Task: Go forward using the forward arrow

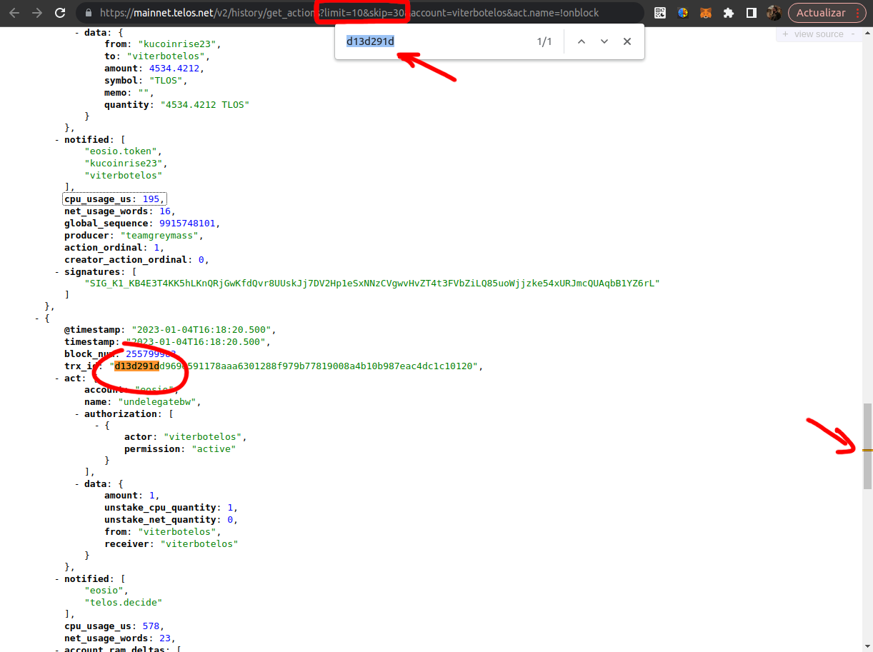Action: [x=37, y=12]
